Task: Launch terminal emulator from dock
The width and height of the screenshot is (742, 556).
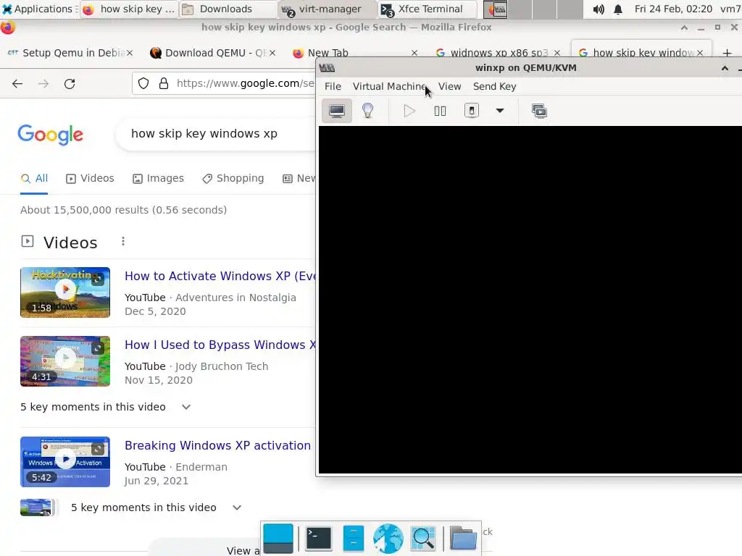Action: [x=319, y=539]
